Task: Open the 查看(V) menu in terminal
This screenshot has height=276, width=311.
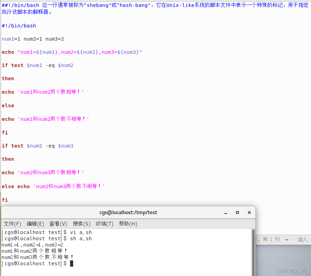Action: (58, 224)
